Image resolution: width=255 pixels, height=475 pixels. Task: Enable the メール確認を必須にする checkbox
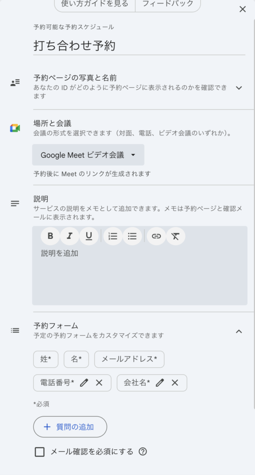click(39, 452)
